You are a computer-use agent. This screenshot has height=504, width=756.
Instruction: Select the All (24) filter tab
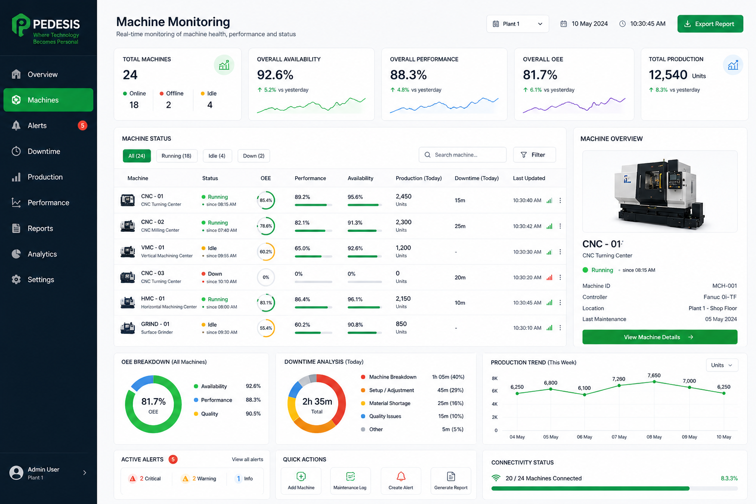[x=137, y=156]
